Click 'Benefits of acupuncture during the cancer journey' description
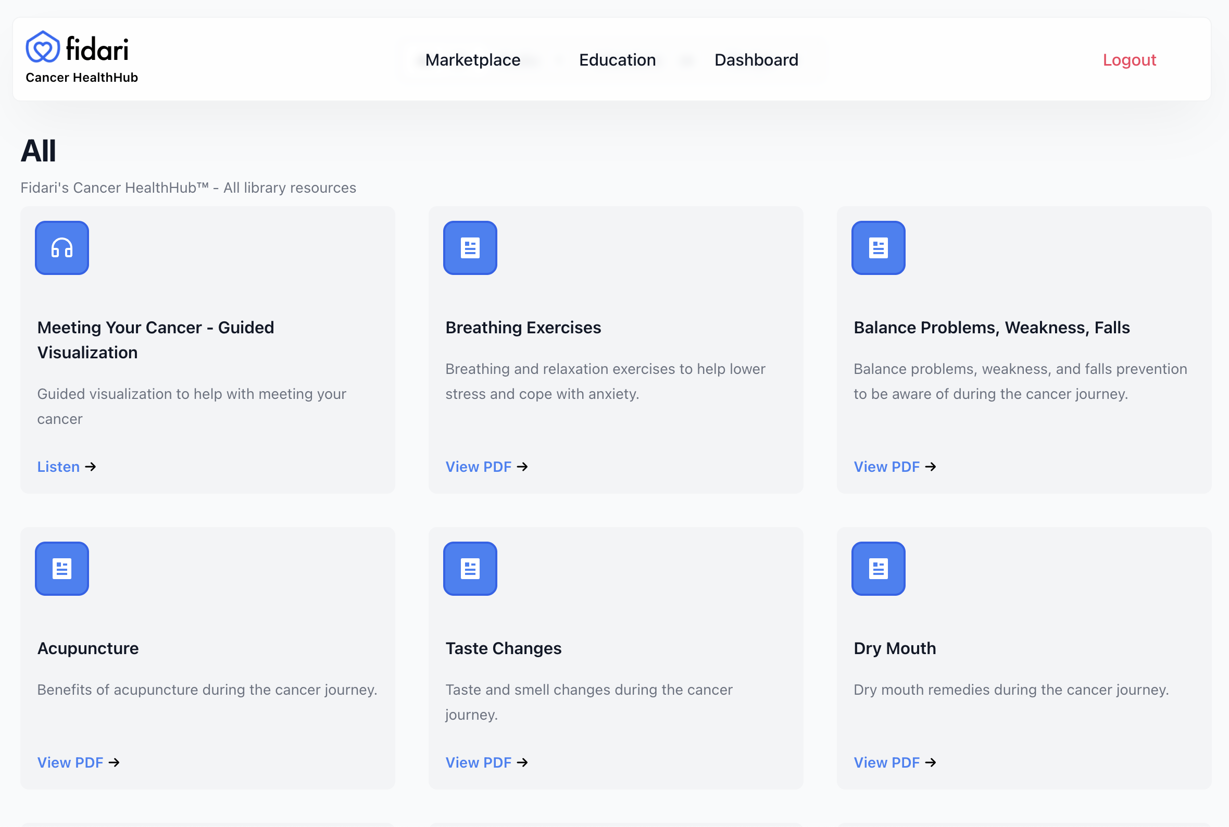 207,690
